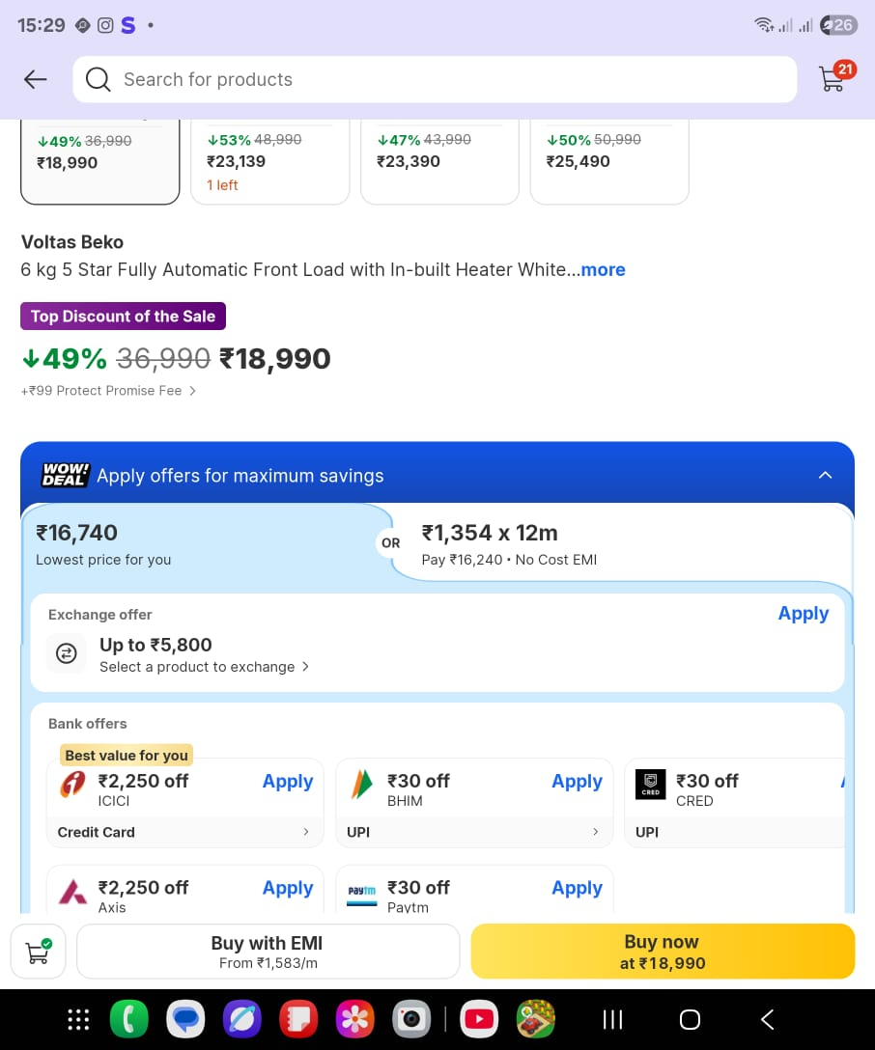
Task: Open the camera app in dock
Action: click(410, 1019)
